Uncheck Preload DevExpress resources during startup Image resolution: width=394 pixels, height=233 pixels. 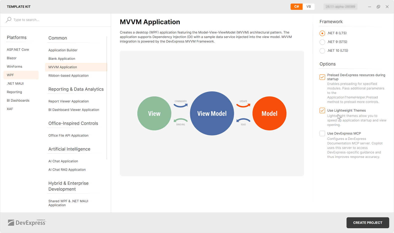pyautogui.click(x=322, y=77)
